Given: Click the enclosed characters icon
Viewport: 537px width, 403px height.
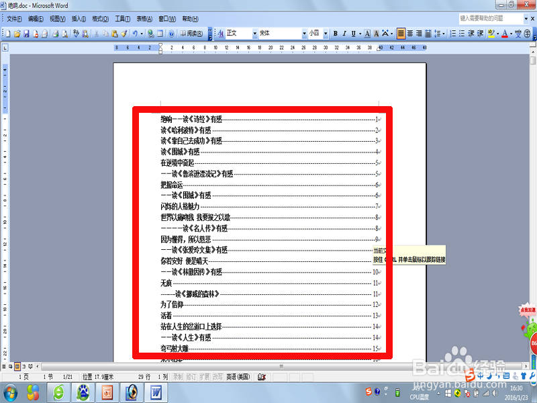Looking at the screenshot, I should click(528, 34).
